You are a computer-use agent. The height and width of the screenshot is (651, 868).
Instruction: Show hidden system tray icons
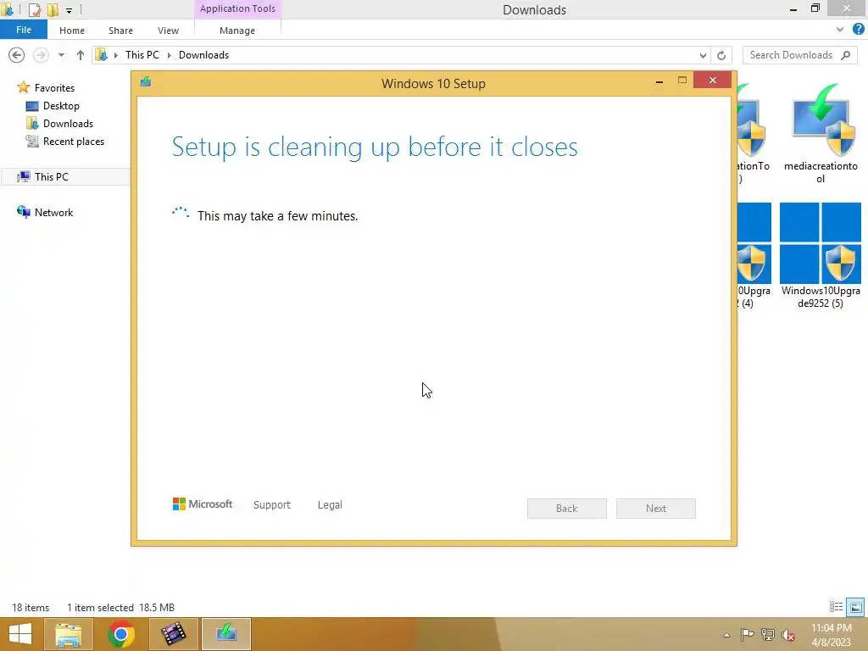(726, 635)
